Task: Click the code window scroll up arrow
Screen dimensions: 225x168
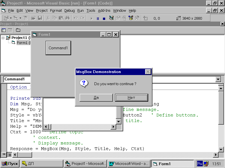Action: click(221, 88)
